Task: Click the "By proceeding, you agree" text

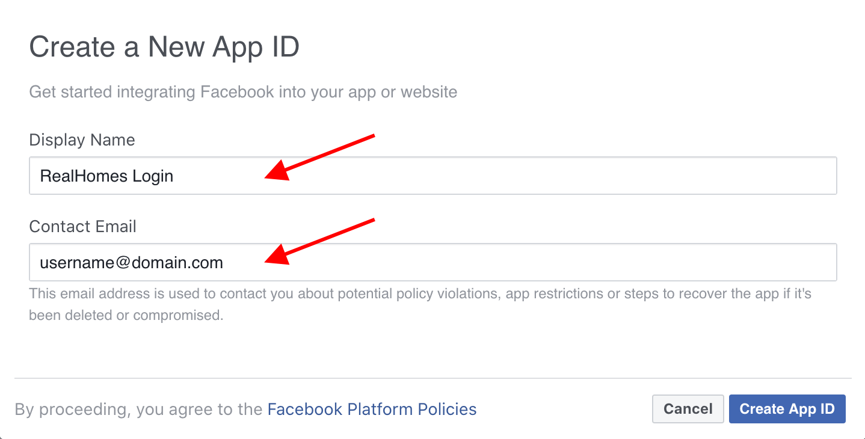Action: point(139,410)
